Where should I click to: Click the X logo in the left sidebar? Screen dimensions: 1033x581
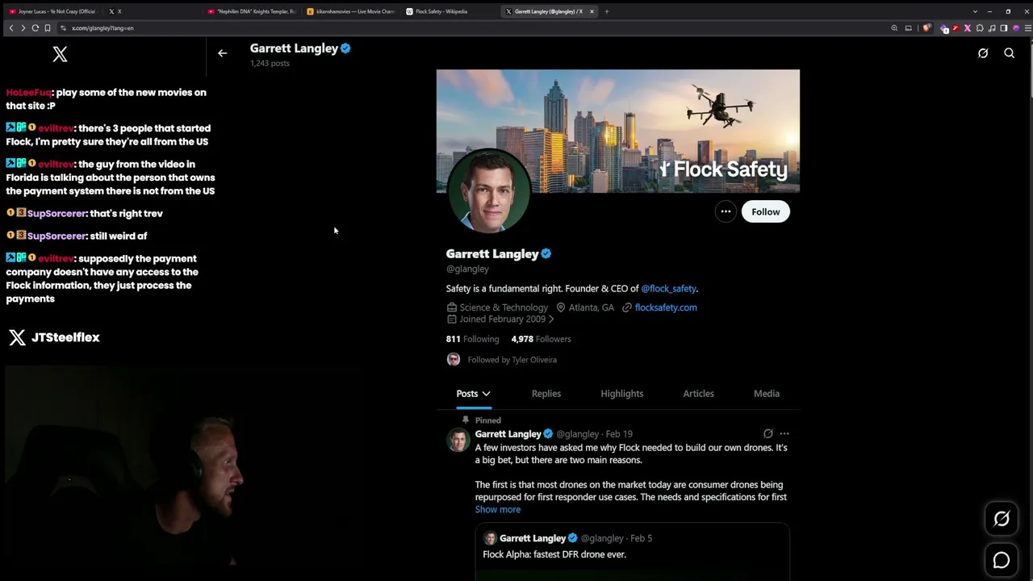click(x=60, y=54)
